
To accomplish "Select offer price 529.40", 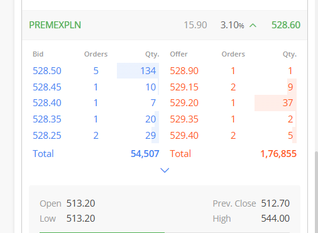I will tap(184, 136).
